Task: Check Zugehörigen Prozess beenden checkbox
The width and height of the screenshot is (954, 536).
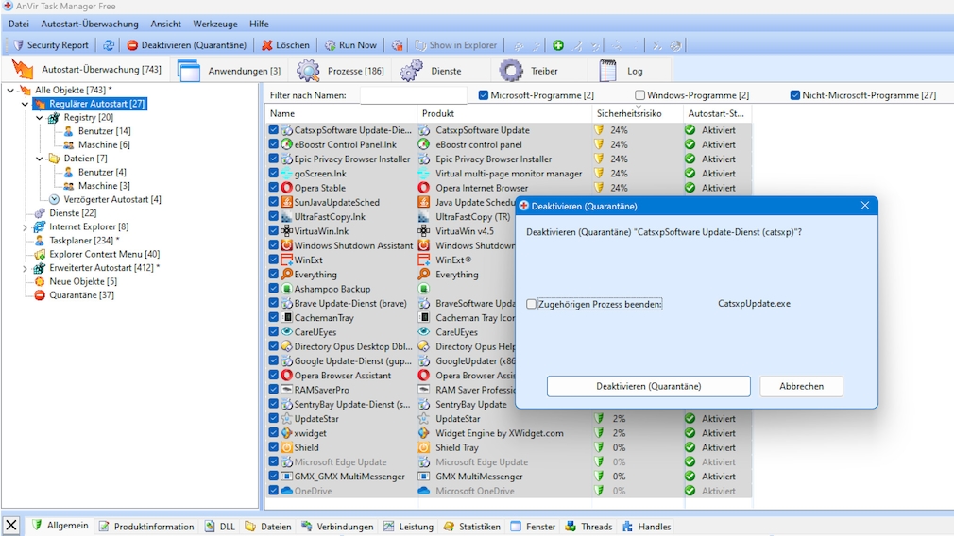Action: tap(531, 304)
